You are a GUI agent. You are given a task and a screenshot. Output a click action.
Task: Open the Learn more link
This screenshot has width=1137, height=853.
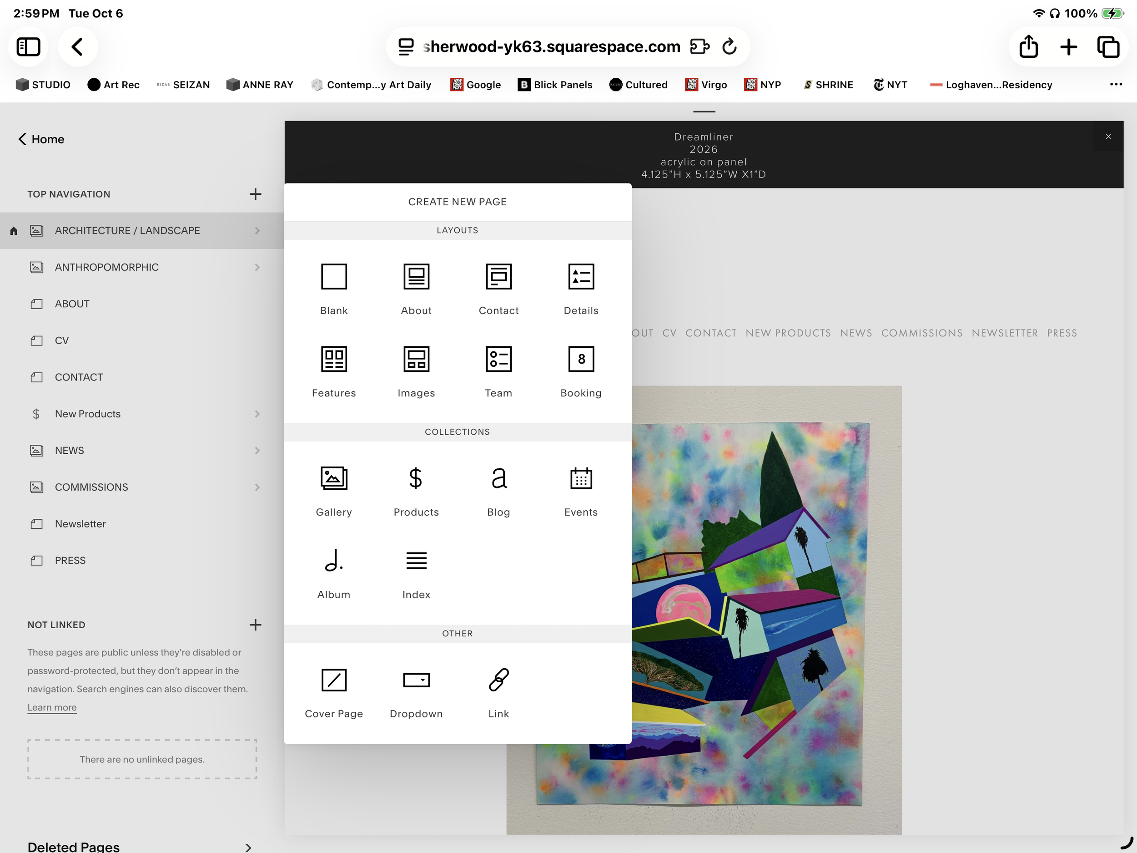(x=52, y=707)
